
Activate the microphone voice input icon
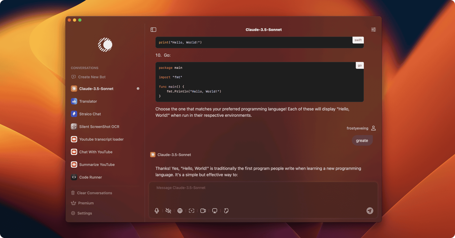click(157, 211)
